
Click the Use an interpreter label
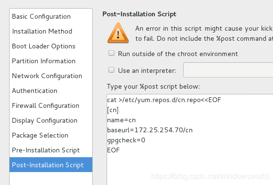[x=147, y=70]
